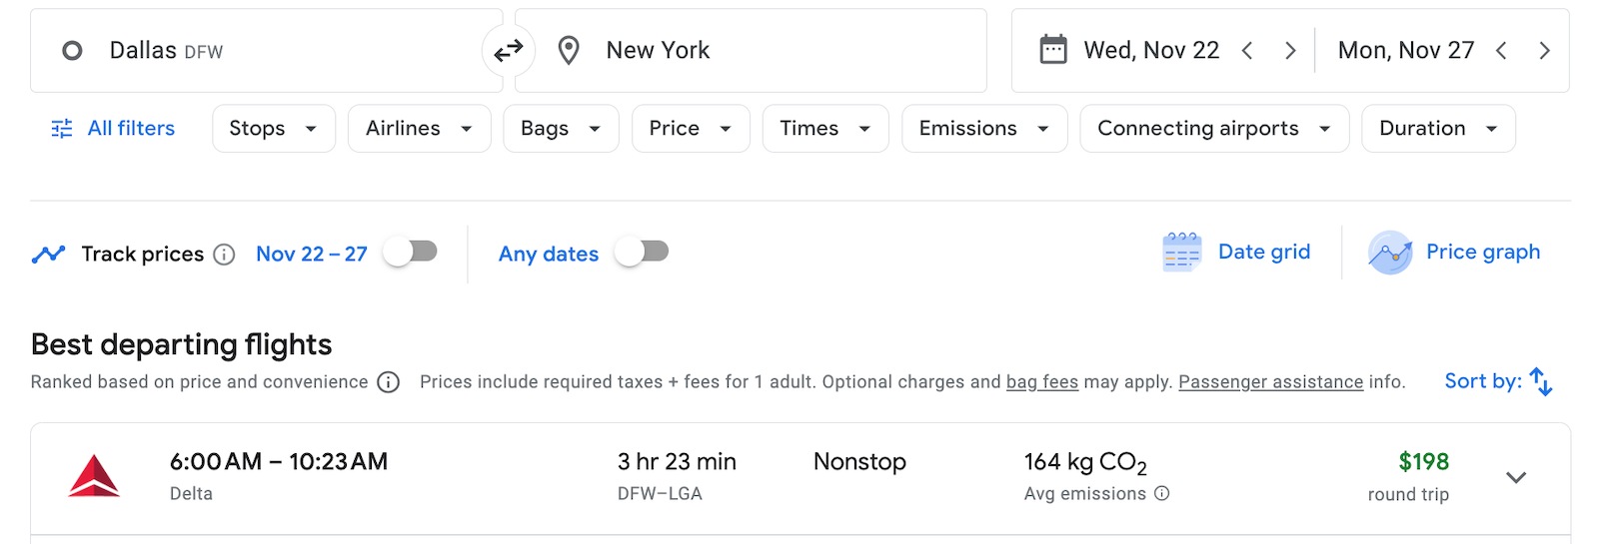This screenshot has height=544, width=1599.
Task: Swap origin and destination airports
Action: pos(509,50)
